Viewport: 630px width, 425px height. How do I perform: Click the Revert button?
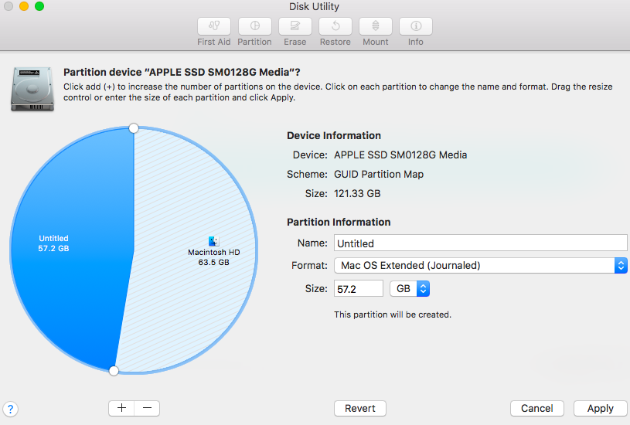tap(360, 408)
